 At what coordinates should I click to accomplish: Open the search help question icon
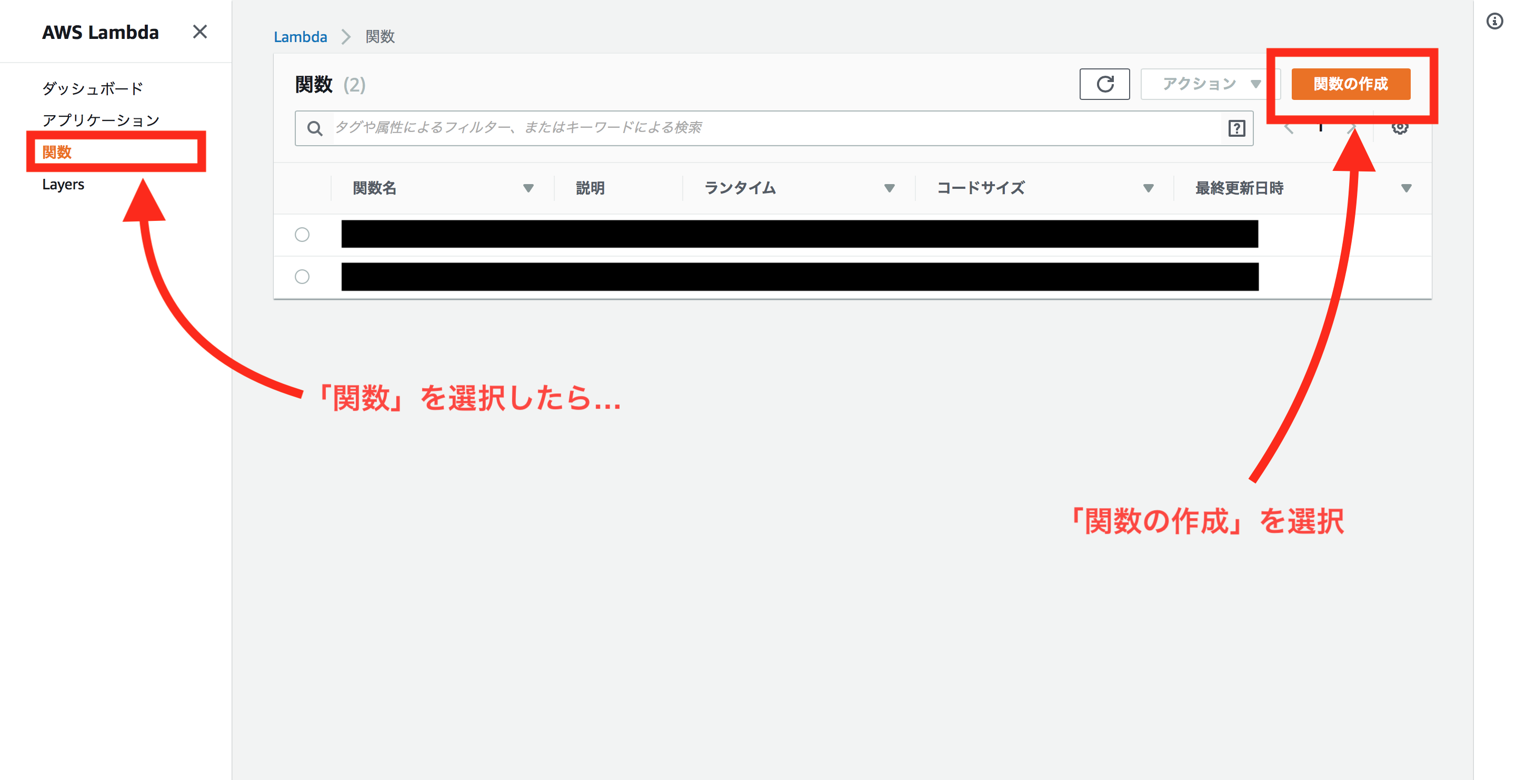pyautogui.click(x=1236, y=128)
